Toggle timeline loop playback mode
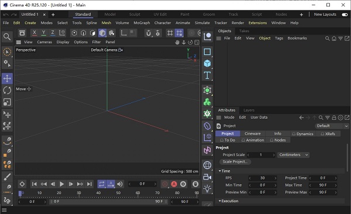Image resolution: width=351 pixels, height=214 pixels. [x=102, y=184]
